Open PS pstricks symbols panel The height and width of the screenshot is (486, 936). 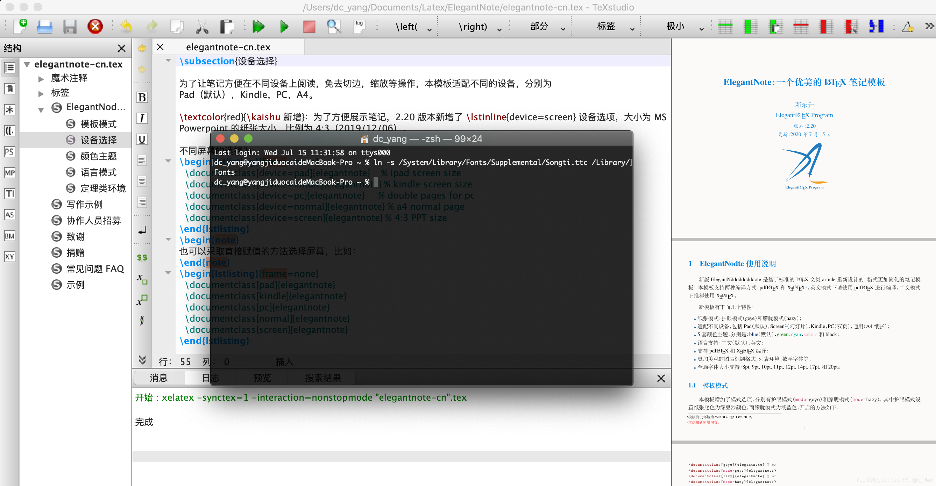(x=10, y=151)
